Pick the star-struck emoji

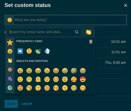[x=20, y=88]
